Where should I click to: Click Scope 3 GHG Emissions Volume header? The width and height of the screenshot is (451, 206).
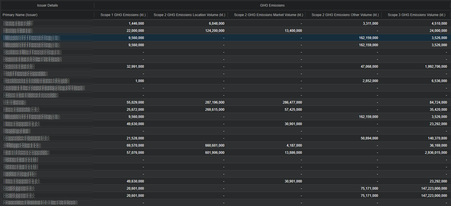click(417, 15)
